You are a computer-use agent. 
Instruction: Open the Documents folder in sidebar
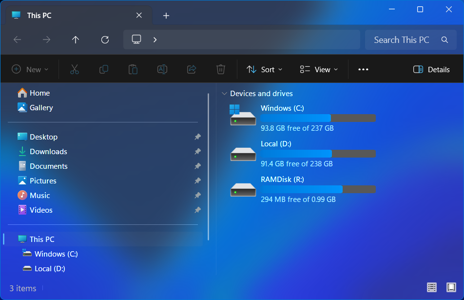point(49,166)
